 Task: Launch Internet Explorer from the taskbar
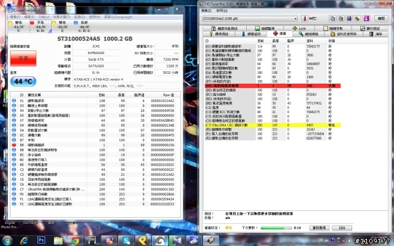point(24,240)
